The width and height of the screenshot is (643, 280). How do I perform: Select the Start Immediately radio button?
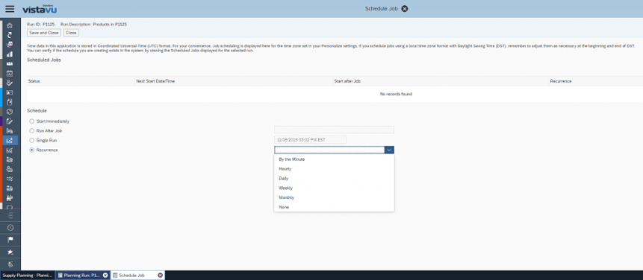pyautogui.click(x=31, y=121)
